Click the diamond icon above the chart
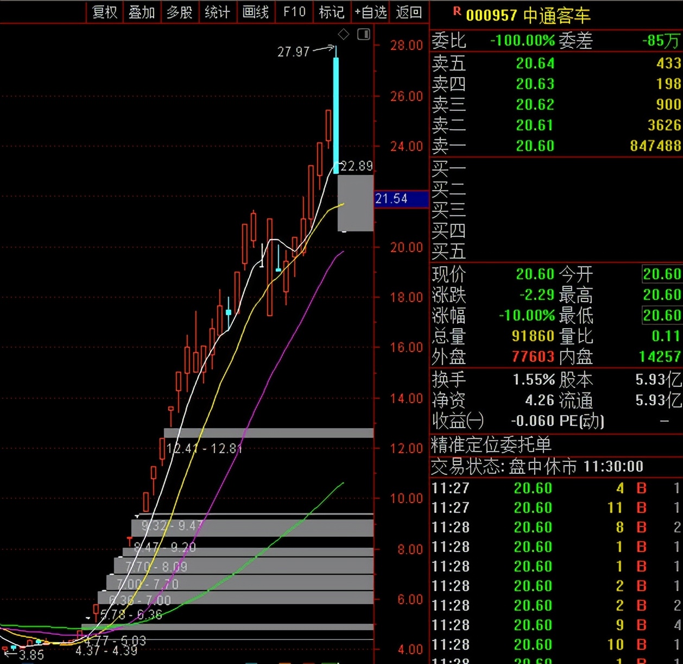 (344, 35)
